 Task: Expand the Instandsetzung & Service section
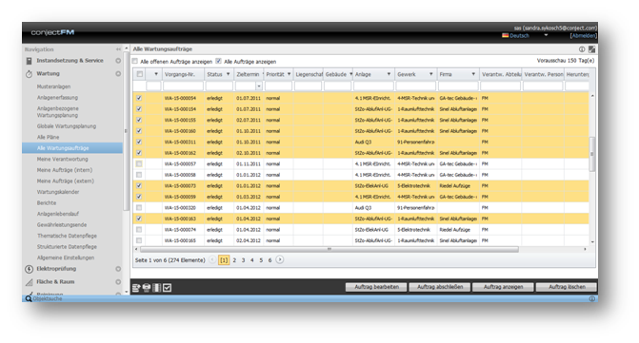(118, 61)
